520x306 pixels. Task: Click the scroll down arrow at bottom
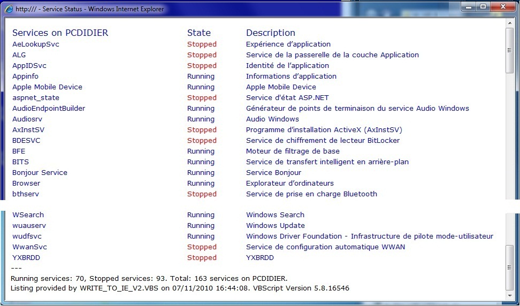(x=509, y=295)
